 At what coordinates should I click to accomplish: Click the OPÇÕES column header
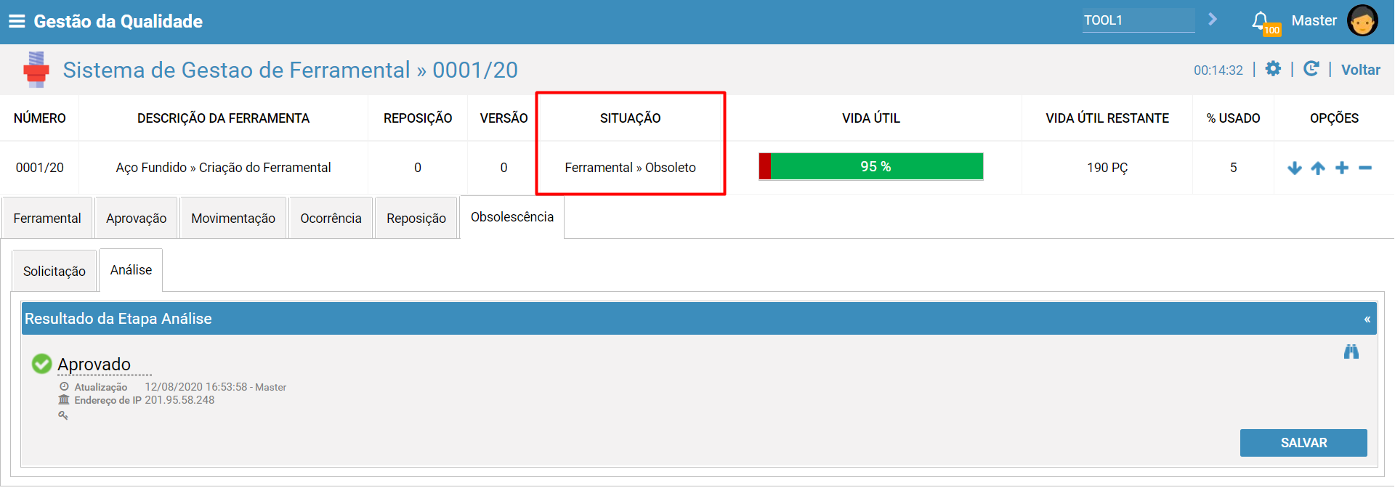click(x=1334, y=118)
